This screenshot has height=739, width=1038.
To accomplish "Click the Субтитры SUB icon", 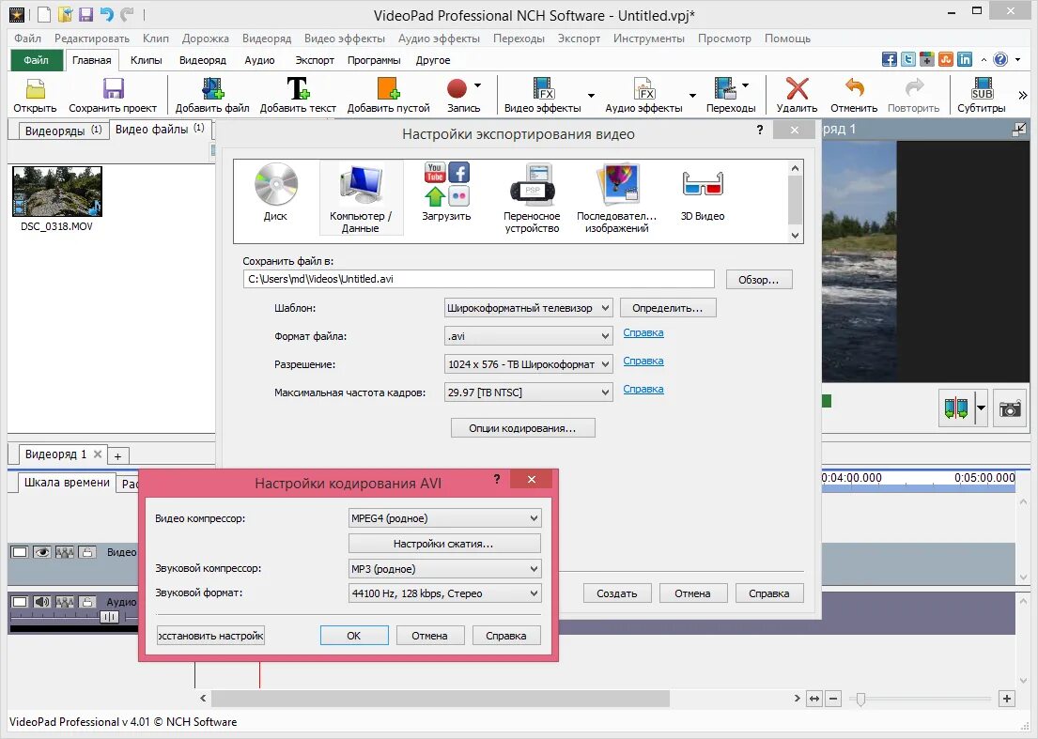I will pyautogui.click(x=982, y=88).
